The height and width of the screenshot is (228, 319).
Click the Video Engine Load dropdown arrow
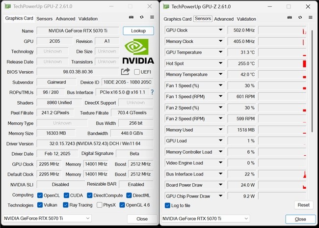[220, 163]
